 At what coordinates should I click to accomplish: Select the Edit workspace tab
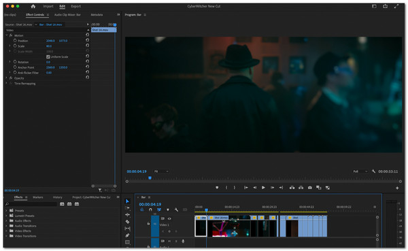coord(62,6)
